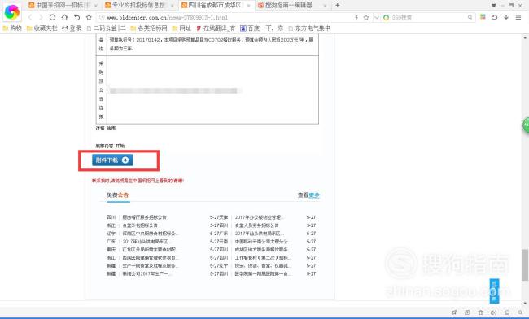Expand the address bar dropdown arrow
Screen dimensions: 529x319
click(x=377, y=17)
